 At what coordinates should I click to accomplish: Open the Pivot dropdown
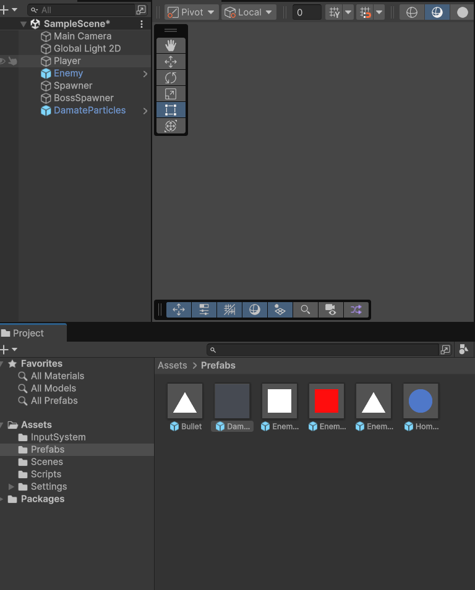click(191, 12)
